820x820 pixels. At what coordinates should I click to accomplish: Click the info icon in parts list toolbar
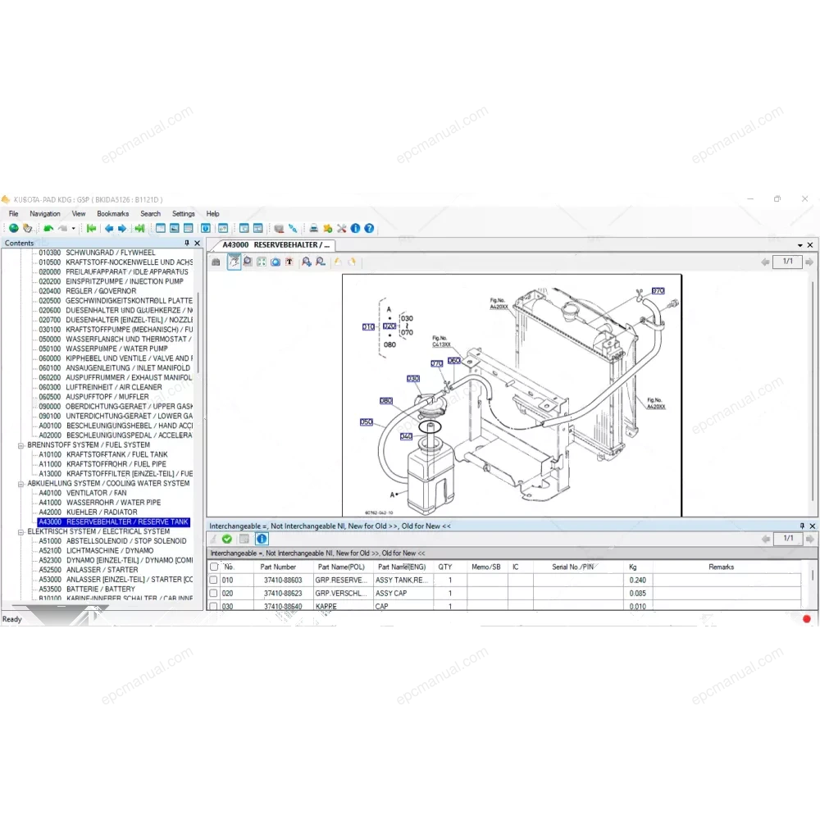tap(262, 540)
